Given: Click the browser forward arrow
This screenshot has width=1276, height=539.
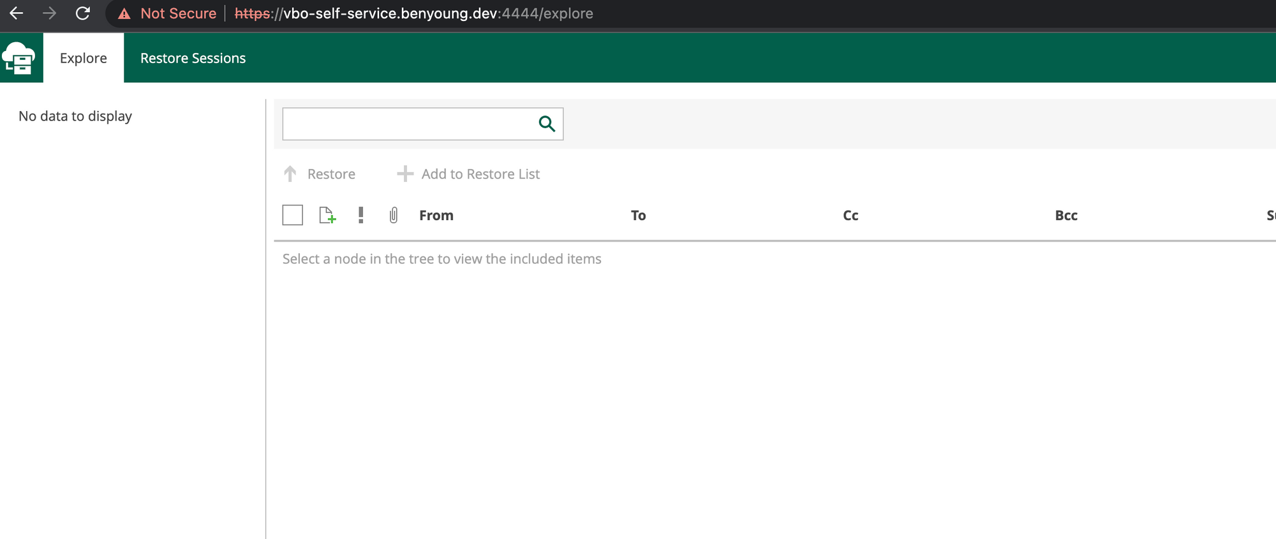Looking at the screenshot, I should (x=49, y=13).
